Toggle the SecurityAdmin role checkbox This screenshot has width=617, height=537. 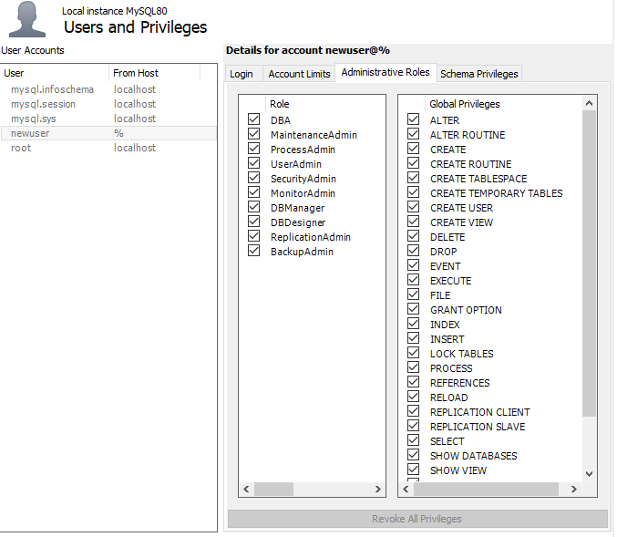[x=253, y=178]
